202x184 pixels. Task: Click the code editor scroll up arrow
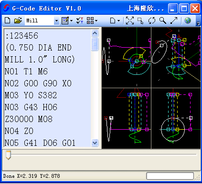tap(95, 33)
